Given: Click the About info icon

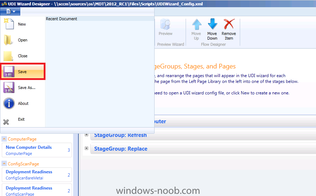Looking at the screenshot, I should coord(9,103).
